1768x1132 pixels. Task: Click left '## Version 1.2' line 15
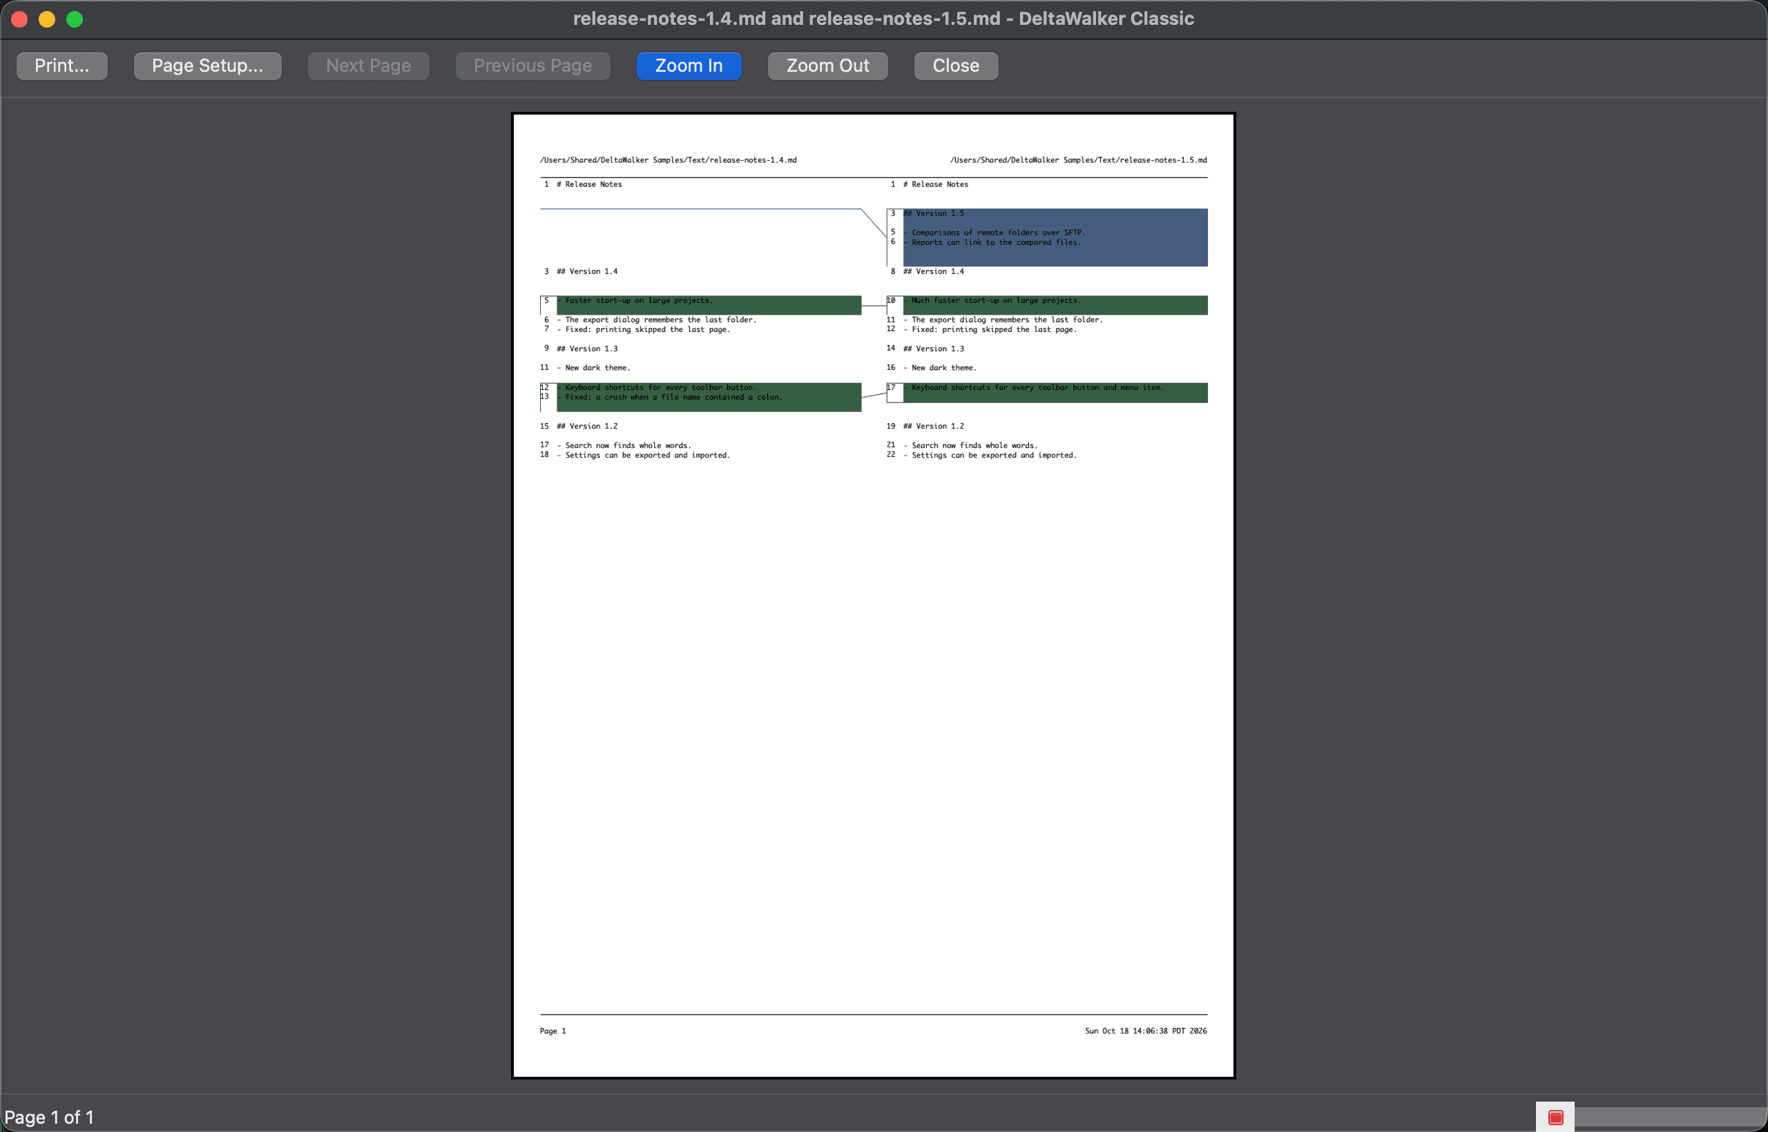(587, 427)
